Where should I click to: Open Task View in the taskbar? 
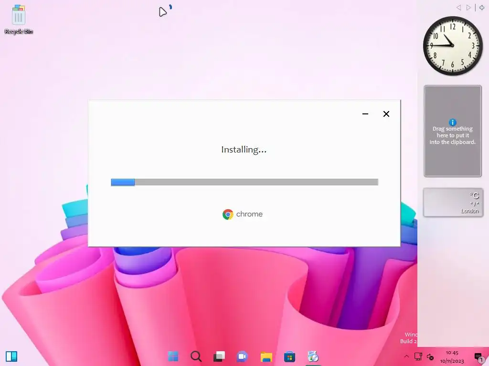[x=219, y=356]
